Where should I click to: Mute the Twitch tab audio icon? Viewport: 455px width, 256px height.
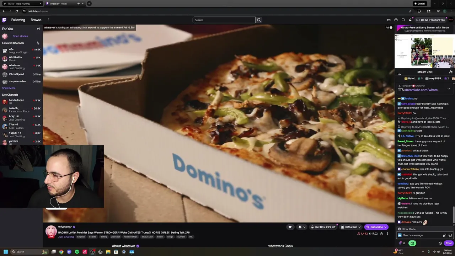click(78, 4)
